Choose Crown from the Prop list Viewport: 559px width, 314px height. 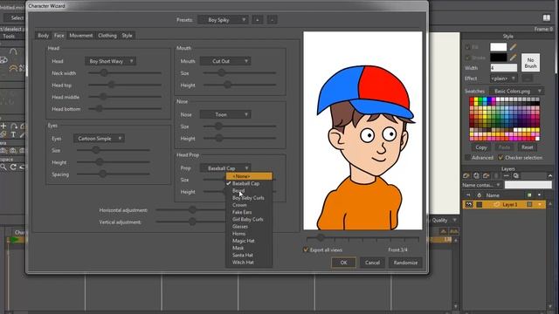[249, 205]
